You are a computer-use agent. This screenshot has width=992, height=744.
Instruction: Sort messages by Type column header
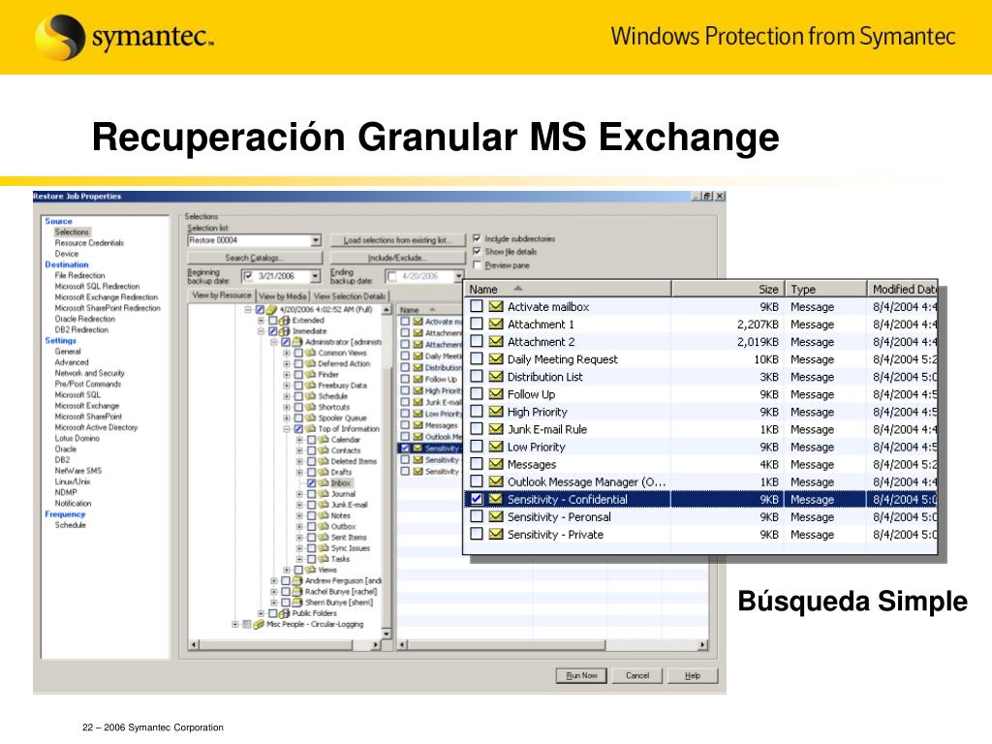(x=825, y=289)
